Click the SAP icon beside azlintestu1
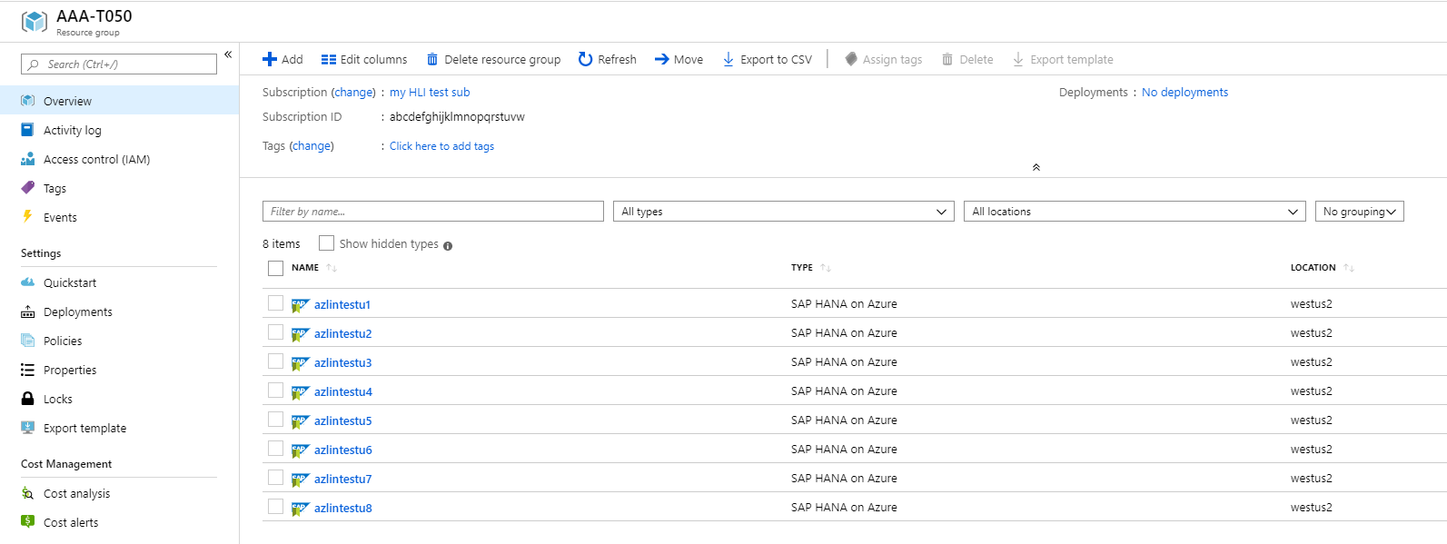 coord(301,305)
